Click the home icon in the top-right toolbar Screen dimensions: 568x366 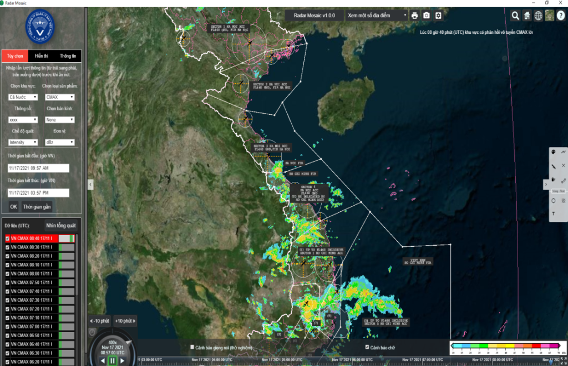pos(527,16)
